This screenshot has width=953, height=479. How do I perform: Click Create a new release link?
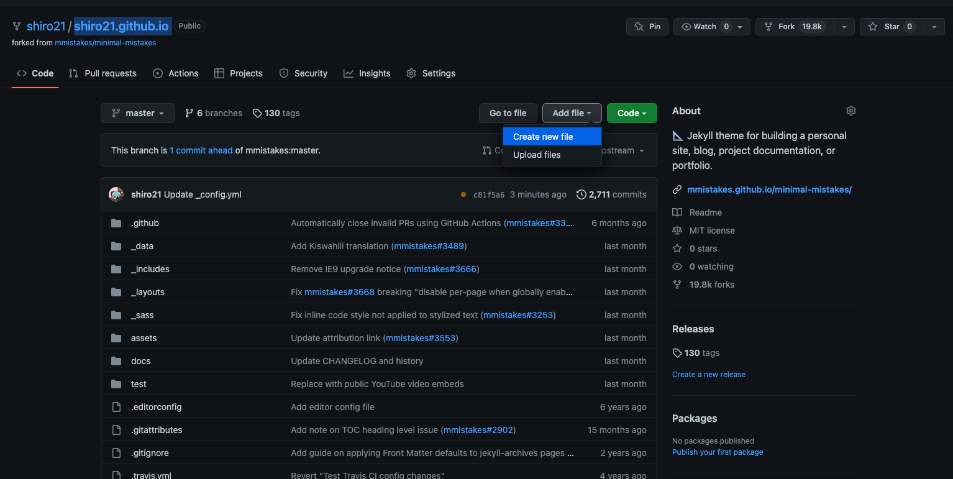[709, 375]
